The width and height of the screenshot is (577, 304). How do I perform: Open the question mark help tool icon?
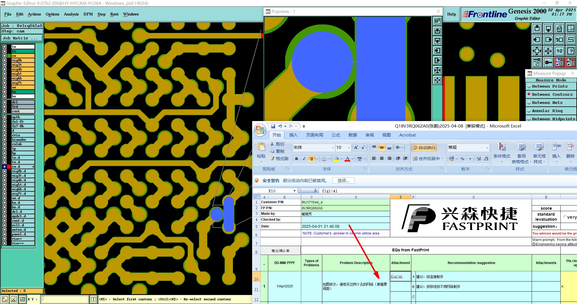(x=571, y=51)
